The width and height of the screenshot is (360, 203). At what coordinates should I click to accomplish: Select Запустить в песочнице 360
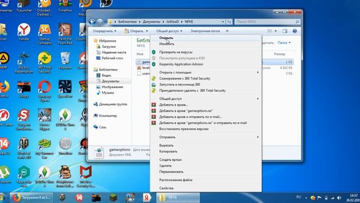179,85
